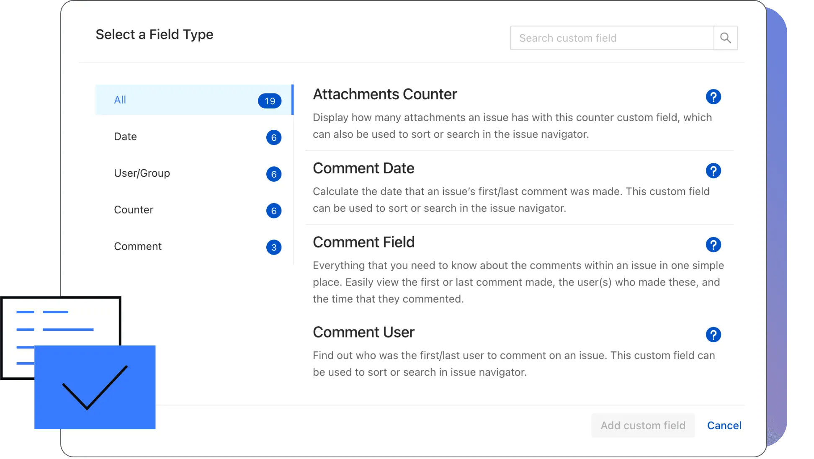This screenshot has height=459, width=814.
Task: Select the All category tab
Action: (120, 100)
